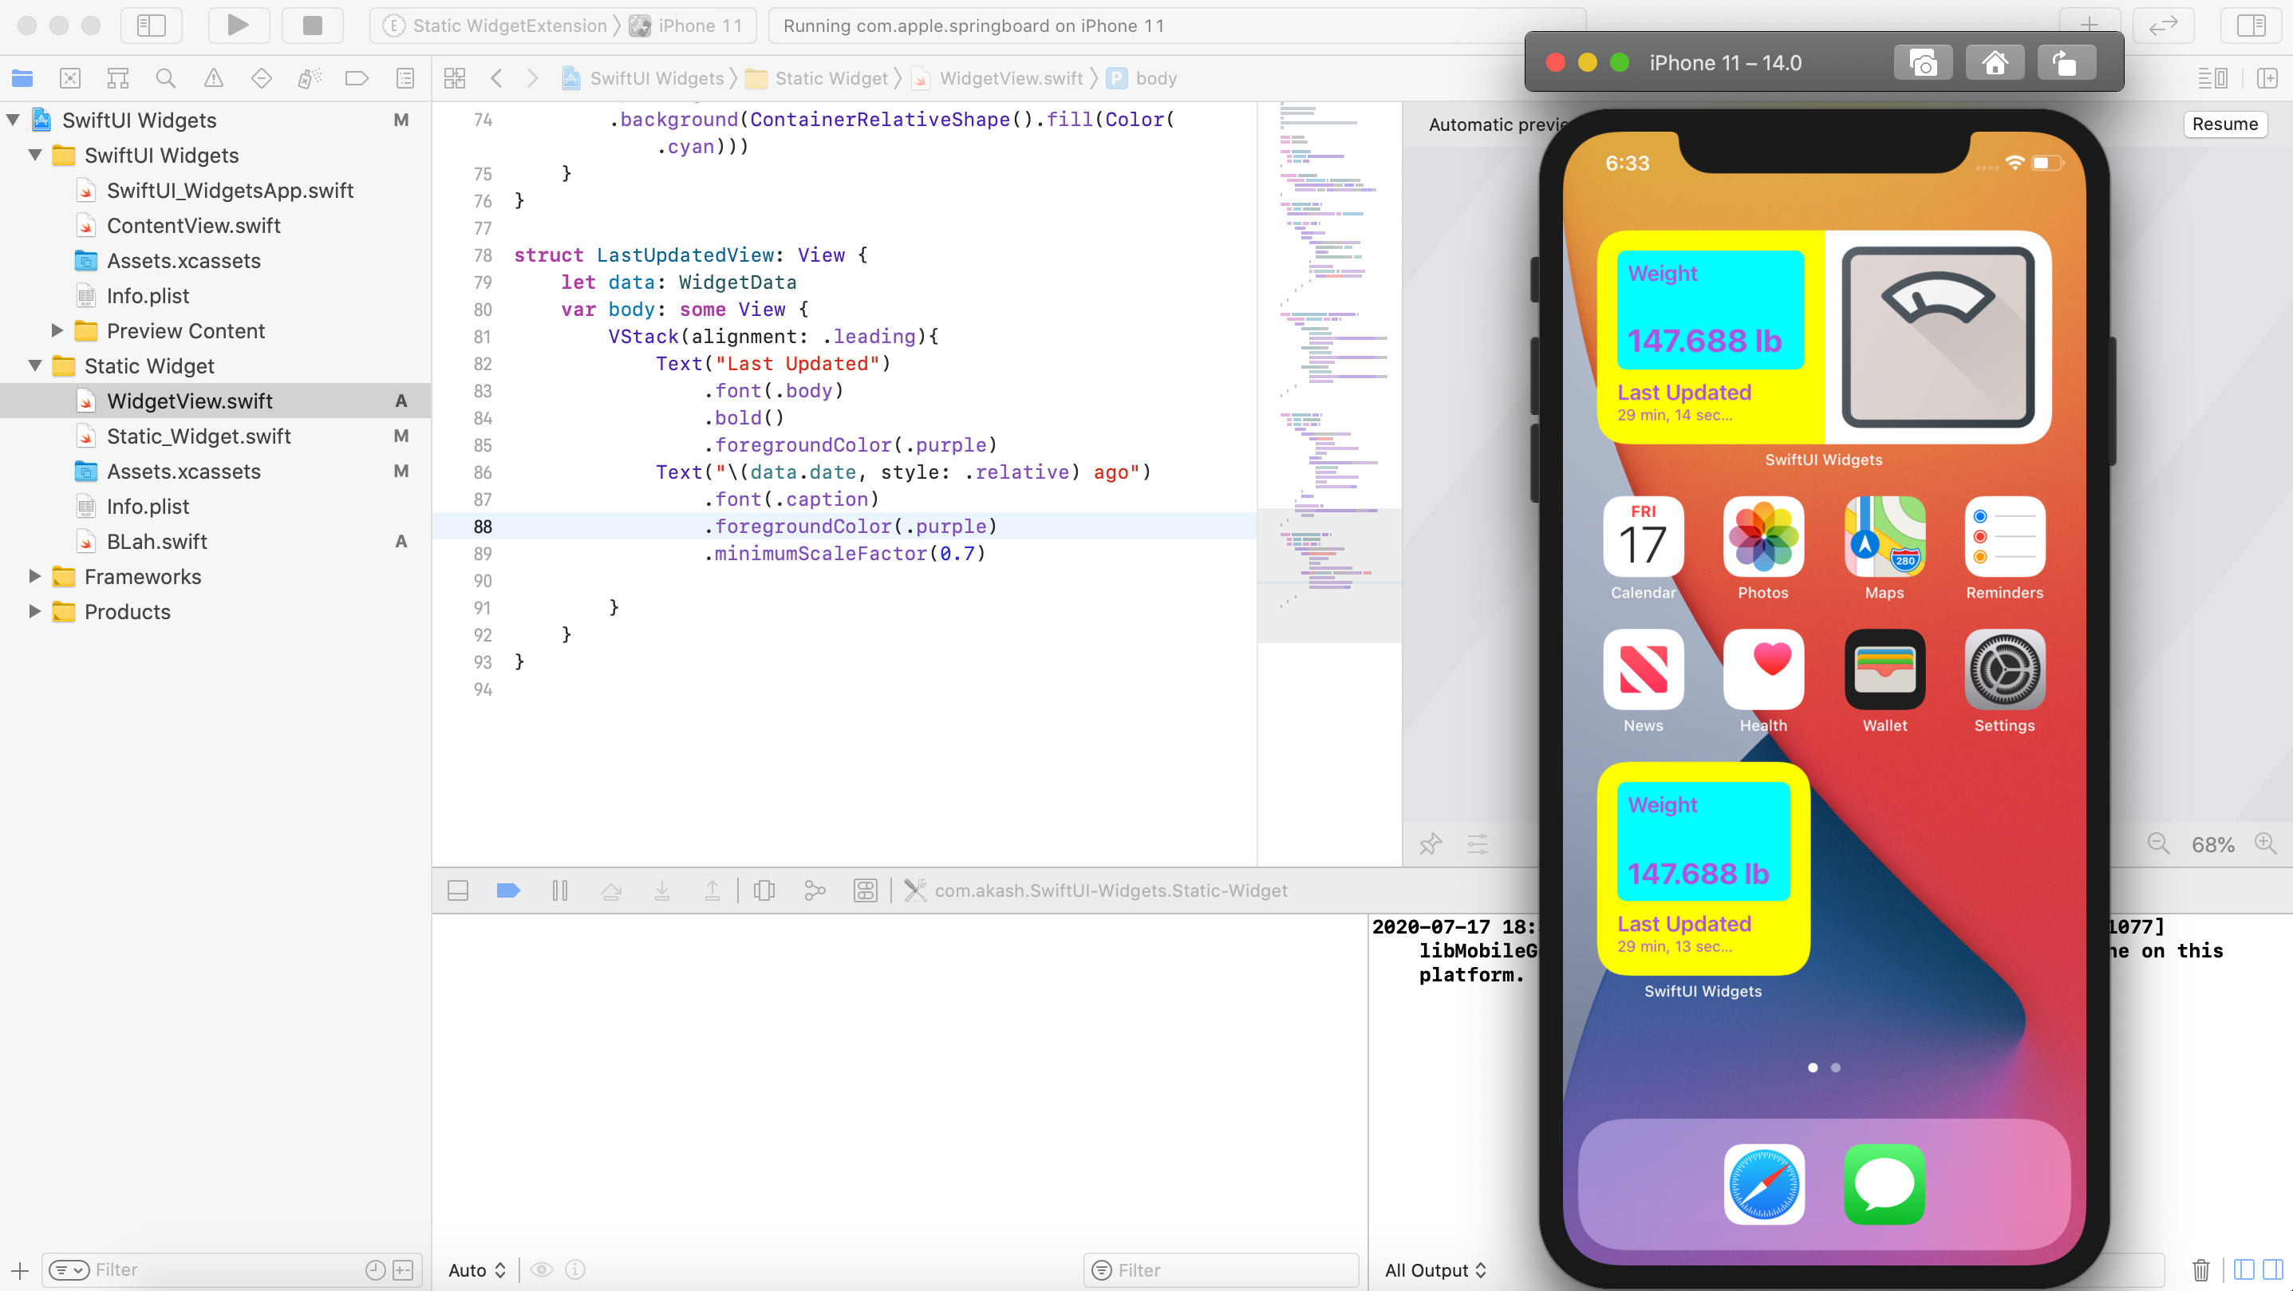Select WidgetView.swift in the navigator
The width and height of the screenshot is (2293, 1291).
(x=190, y=401)
